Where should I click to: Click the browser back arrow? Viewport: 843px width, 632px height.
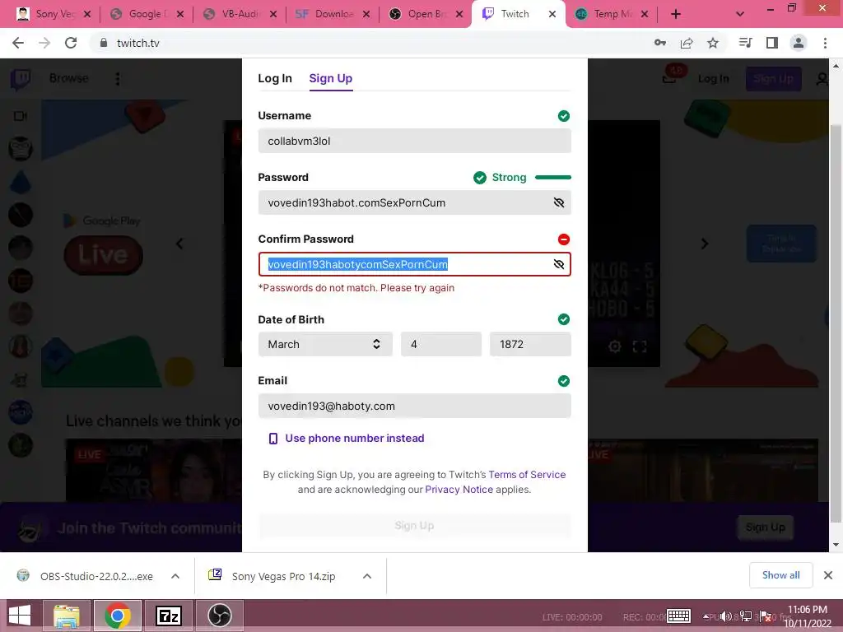[x=18, y=43]
